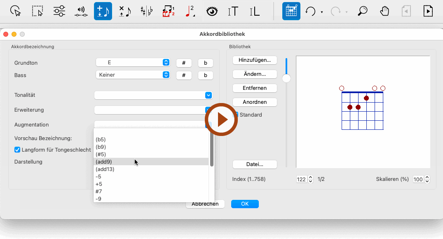The height and width of the screenshot is (239, 443).
Task: Click the eye visibility tool icon
Action: click(x=212, y=11)
